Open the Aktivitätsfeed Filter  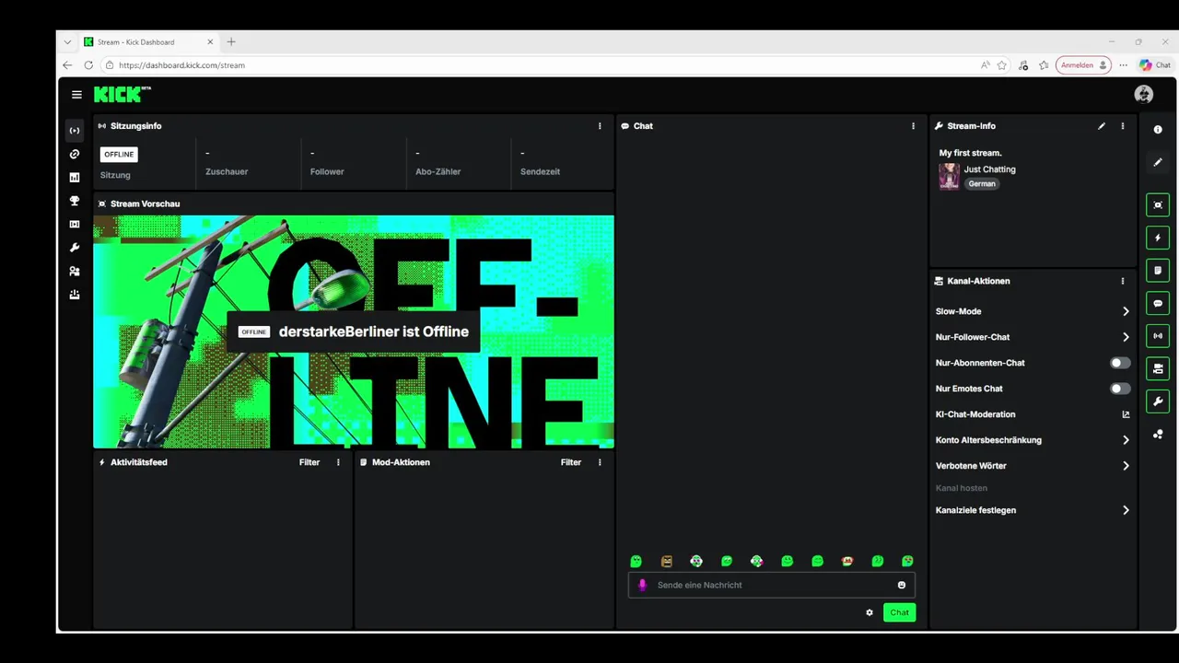pos(309,462)
